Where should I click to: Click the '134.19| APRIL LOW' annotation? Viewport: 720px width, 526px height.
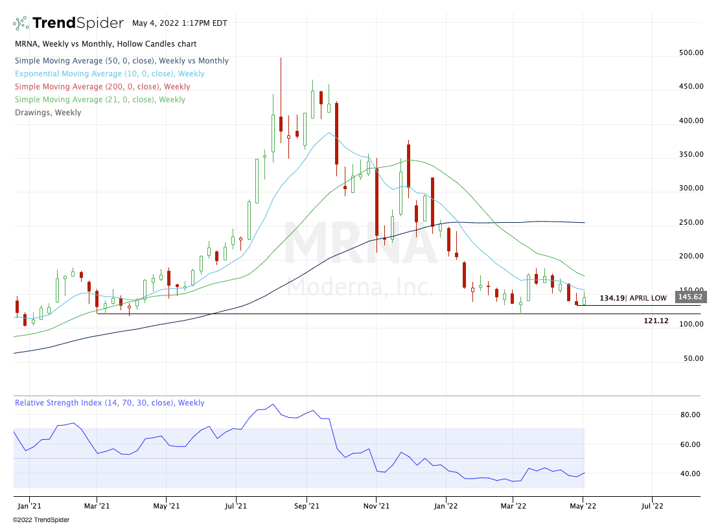click(x=633, y=298)
